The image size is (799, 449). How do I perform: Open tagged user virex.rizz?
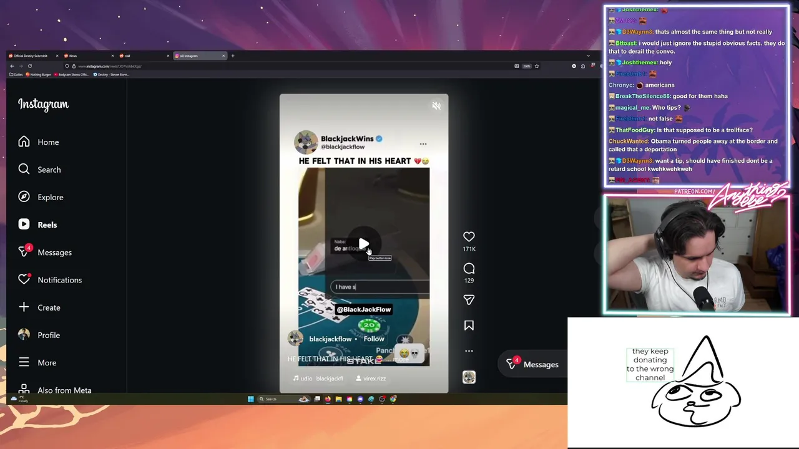point(371,379)
